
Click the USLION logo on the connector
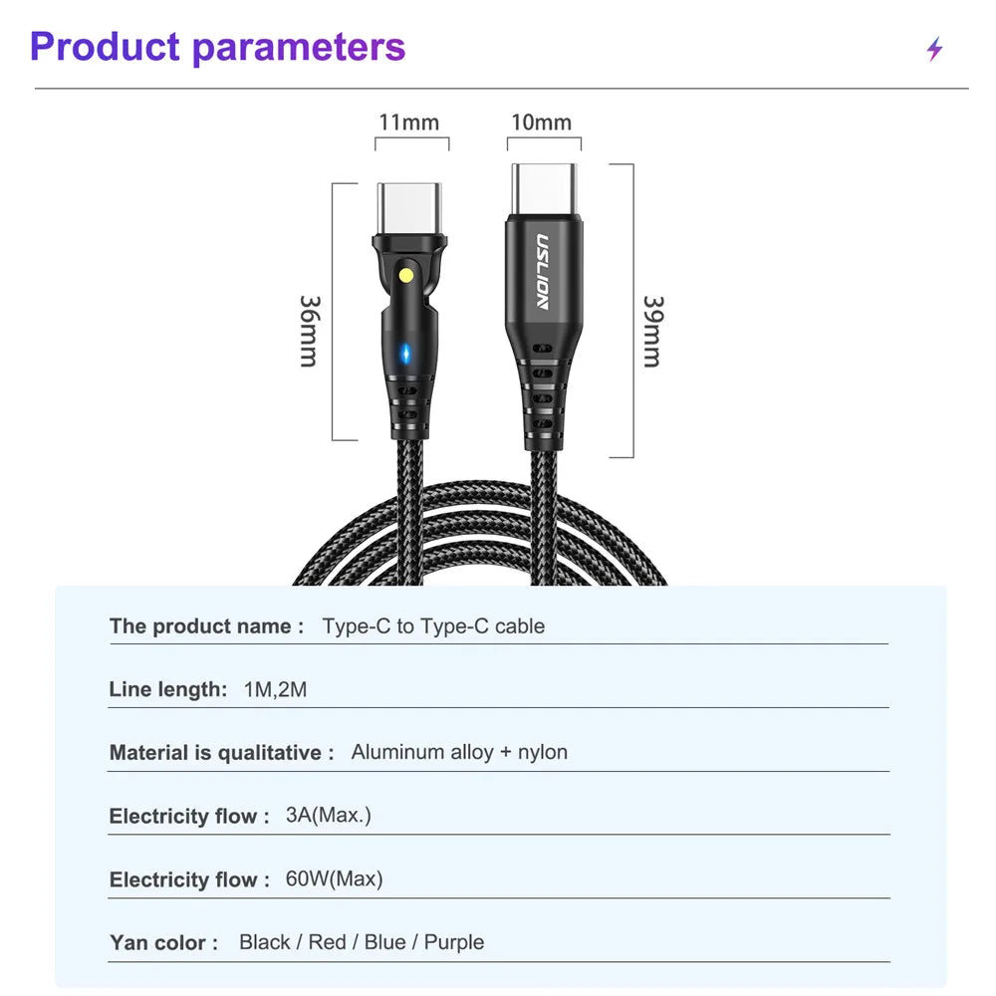pos(542,272)
